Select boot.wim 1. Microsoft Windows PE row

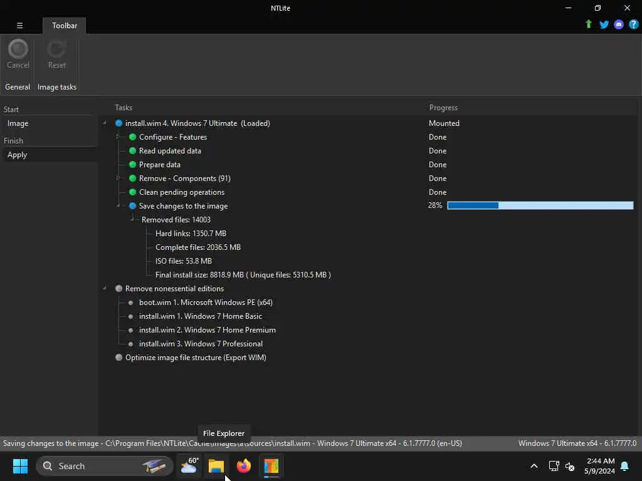(x=206, y=303)
